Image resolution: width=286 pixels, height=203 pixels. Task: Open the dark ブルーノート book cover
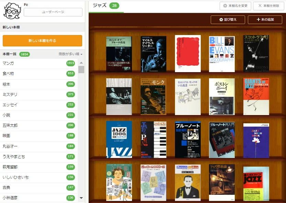point(188,139)
